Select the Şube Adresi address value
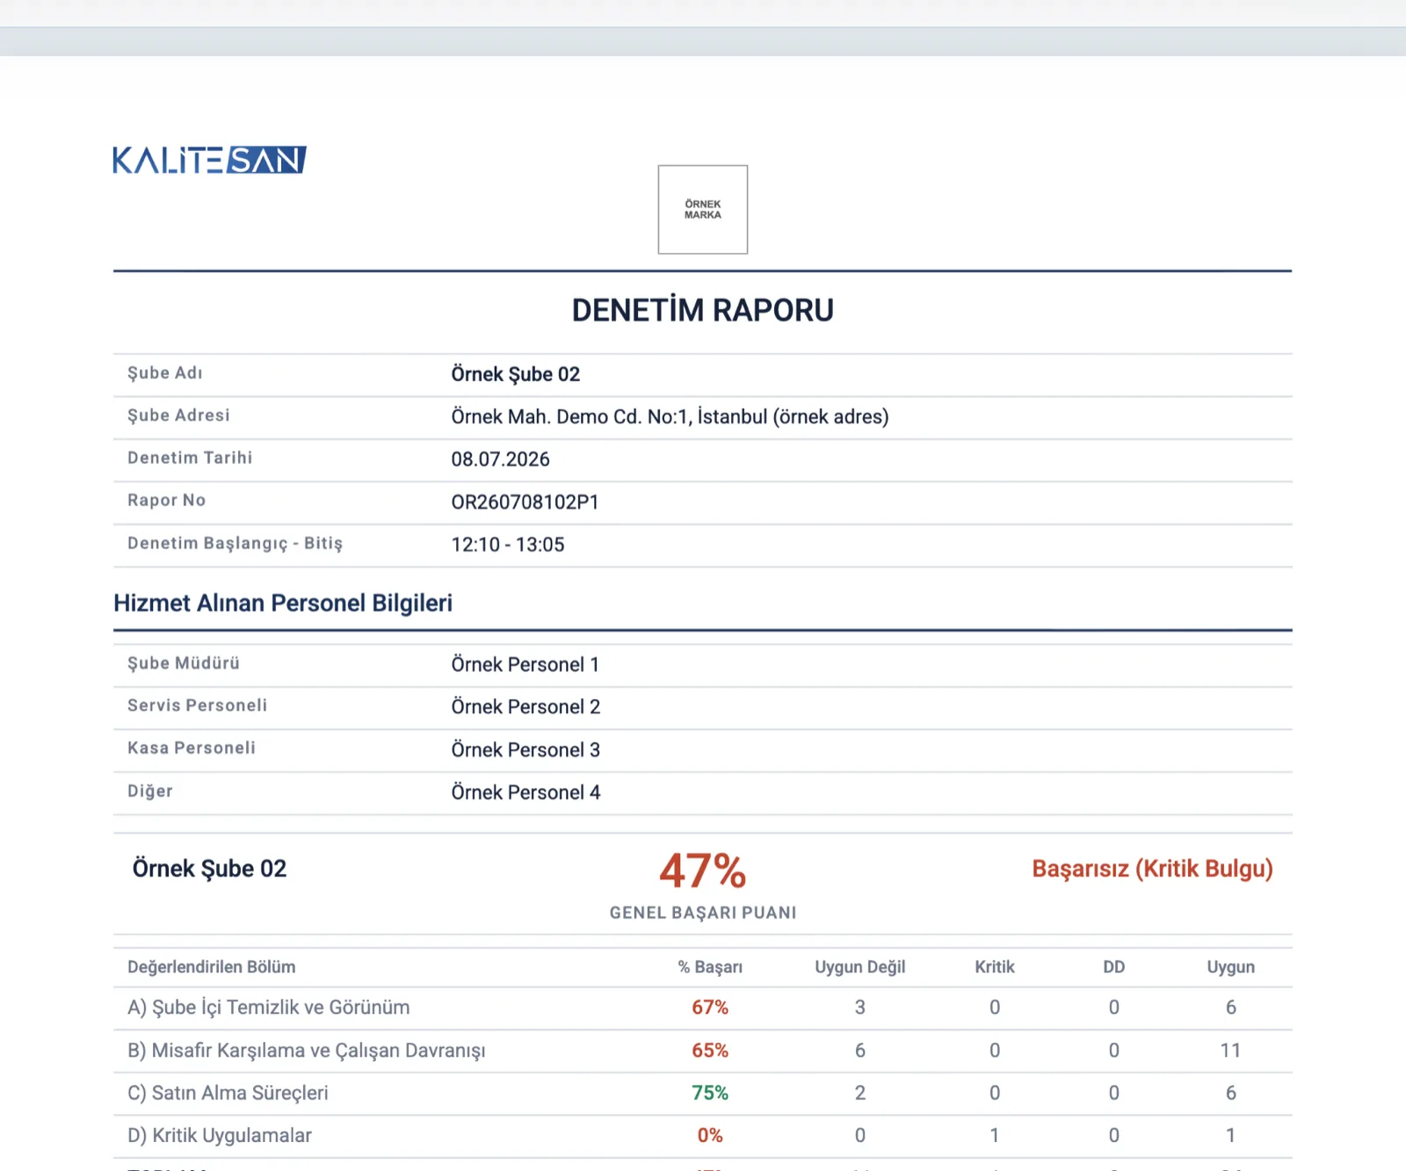The width and height of the screenshot is (1406, 1171). (x=670, y=416)
